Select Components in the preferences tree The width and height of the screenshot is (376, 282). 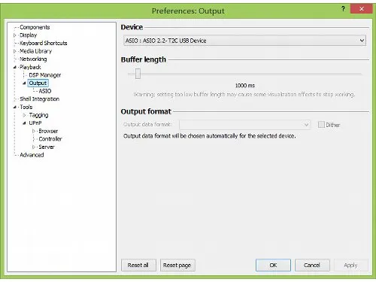(35, 27)
